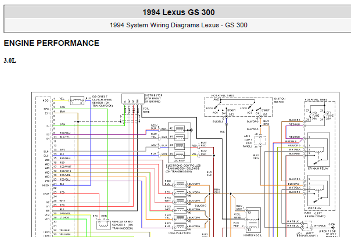Click the "IGNITION COIL" label
Viewport: 351px width, 237px height.
tap(252, 235)
